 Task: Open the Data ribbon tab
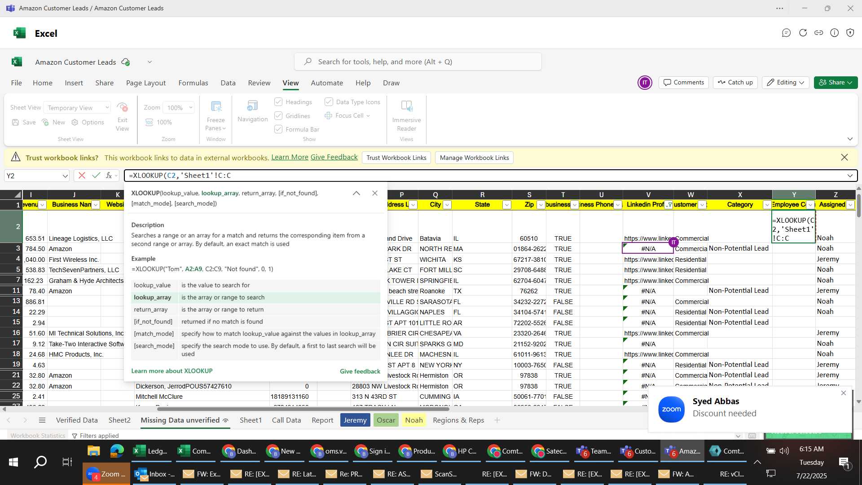point(228,83)
